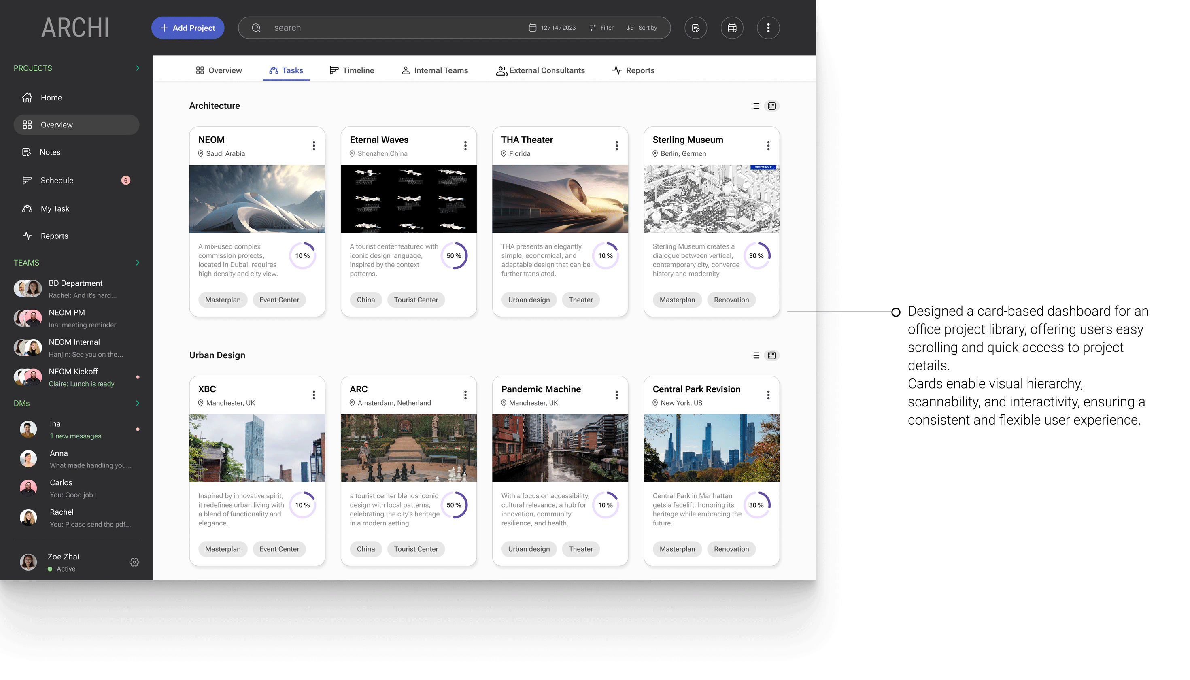This screenshot has height=680, width=1190.
Task: Open the kebab menu on the NEOM card
Action: click(314, 145)
